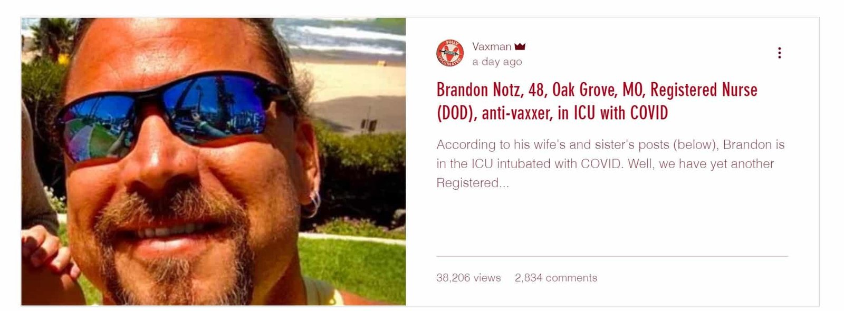Open the '2,834 comments' link

[556, 278]
